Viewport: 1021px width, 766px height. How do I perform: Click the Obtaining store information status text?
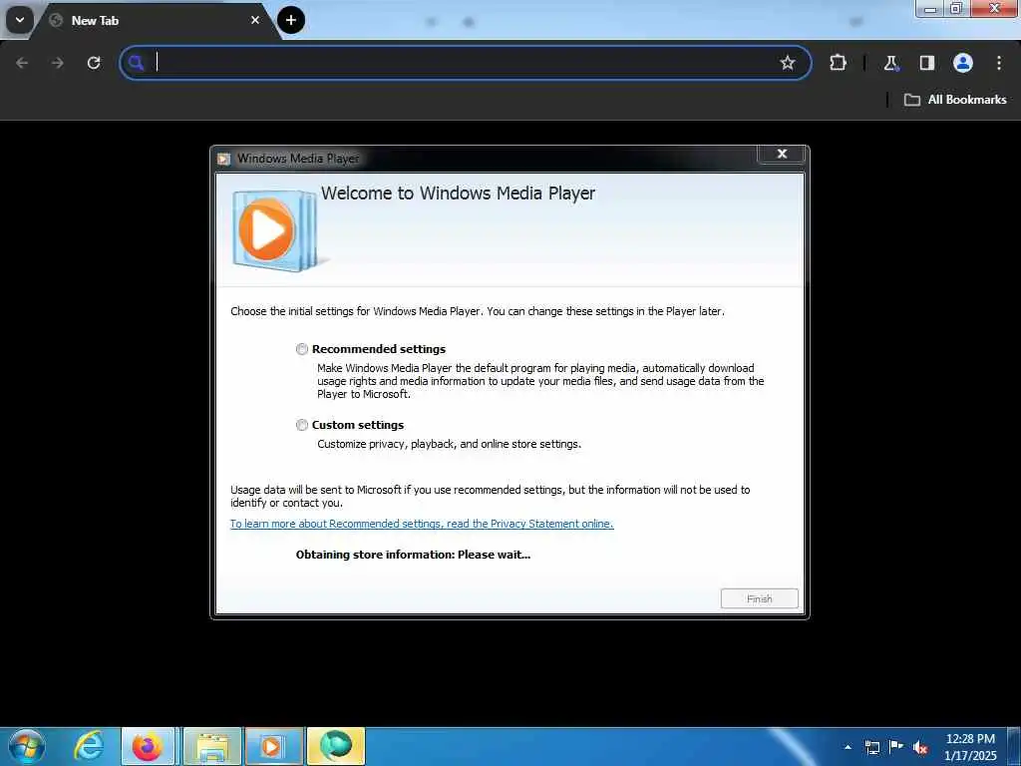point(413,555)
